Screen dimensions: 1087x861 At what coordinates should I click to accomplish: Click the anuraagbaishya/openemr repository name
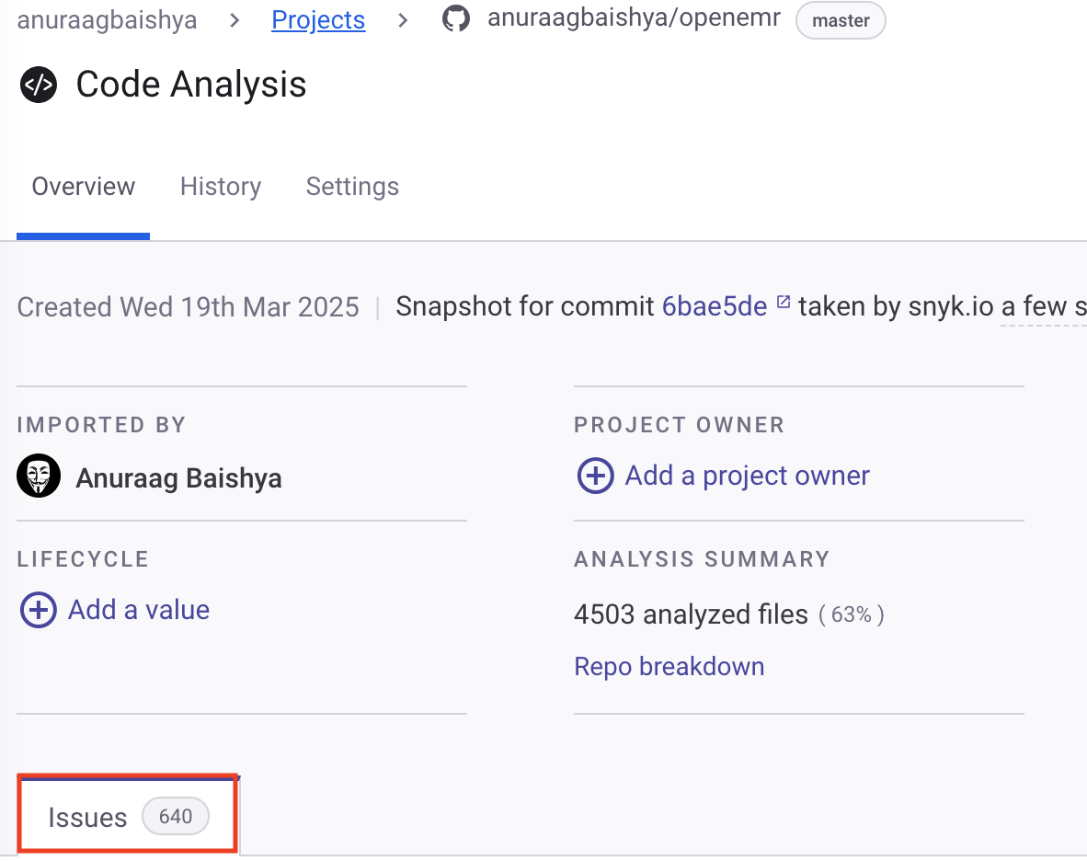pyautogui.click(x=634, y=19)
